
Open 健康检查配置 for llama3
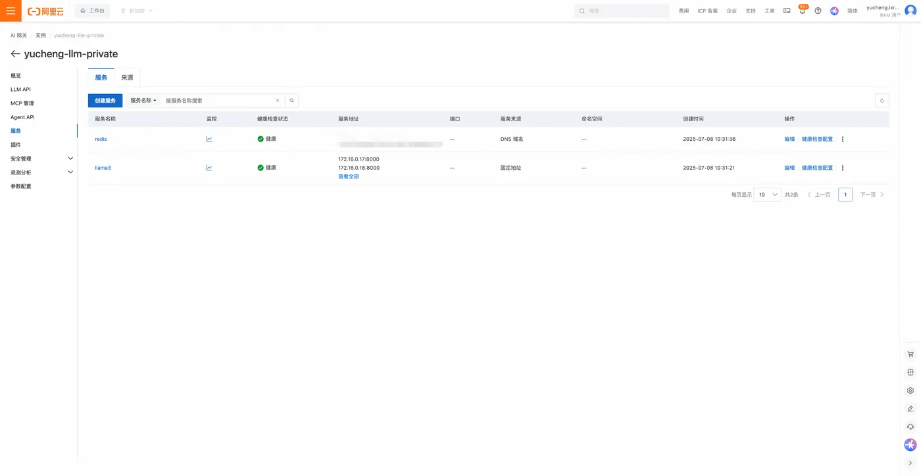pos(817,168)
